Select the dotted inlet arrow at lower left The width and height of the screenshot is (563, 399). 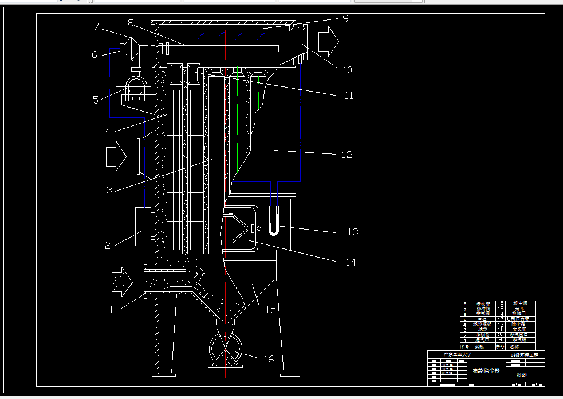pos(122,282)
